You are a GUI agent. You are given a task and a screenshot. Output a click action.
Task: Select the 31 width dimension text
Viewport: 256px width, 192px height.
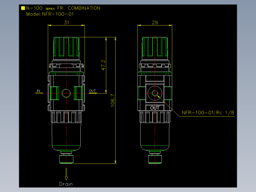coord(66,22)
